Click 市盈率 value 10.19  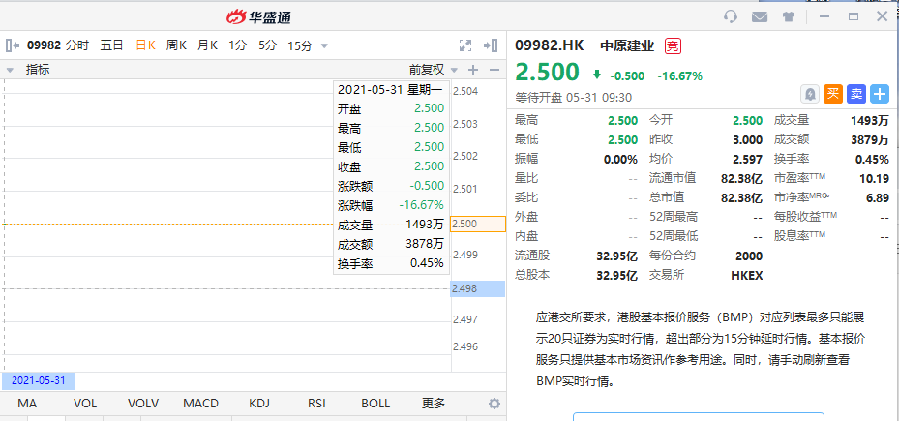875,179
